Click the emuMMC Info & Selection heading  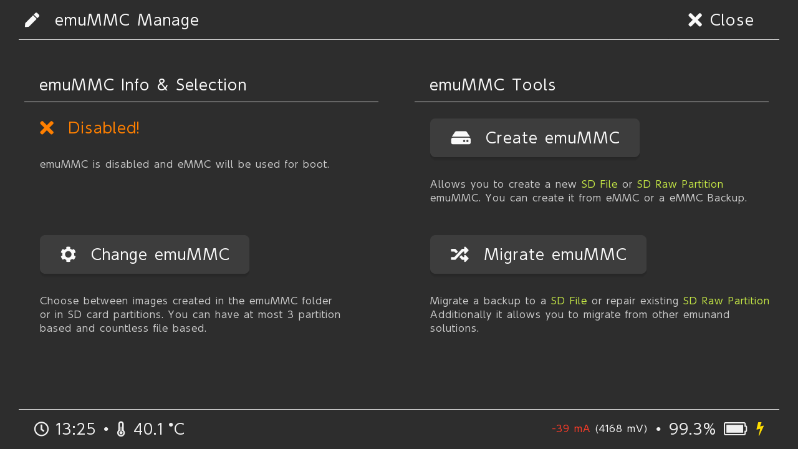(x=143, y=85)
